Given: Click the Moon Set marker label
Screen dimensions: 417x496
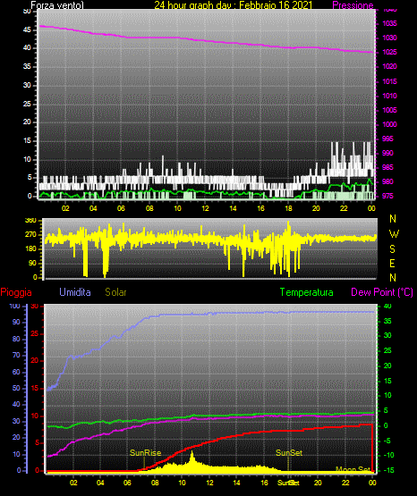Looking at the screenshot, I should (x=353, y=469).
